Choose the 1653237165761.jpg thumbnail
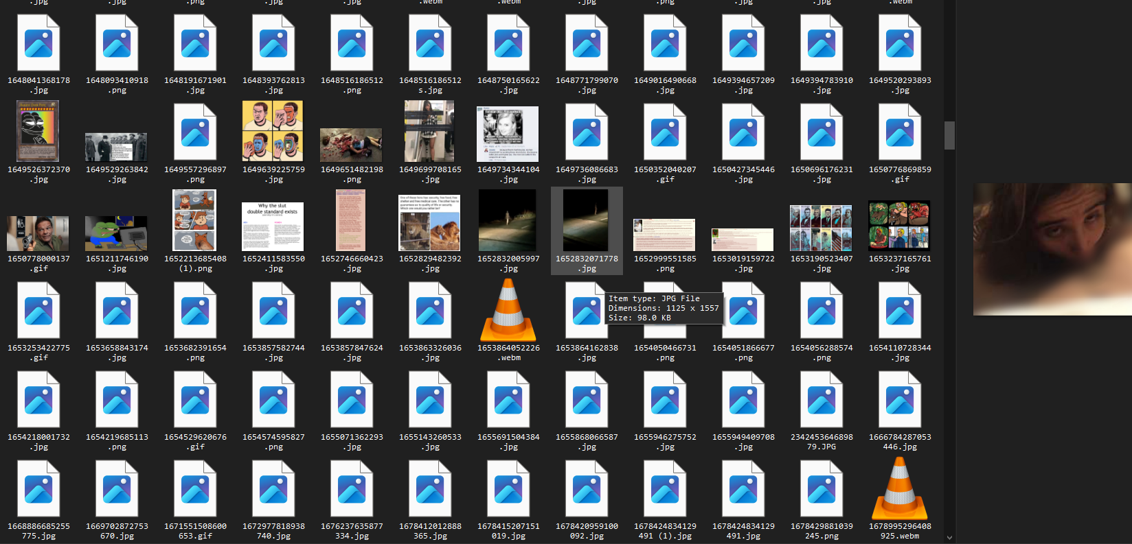This screenshot has height=544, width=1132. pyautogui.click(x=899, y=224)
